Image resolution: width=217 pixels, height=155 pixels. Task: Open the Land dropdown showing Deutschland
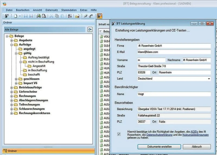(209, 79)
